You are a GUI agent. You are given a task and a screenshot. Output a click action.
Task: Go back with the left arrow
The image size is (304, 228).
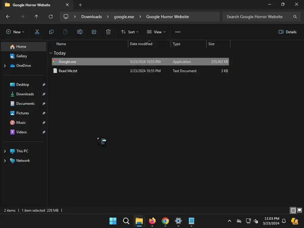8,17
